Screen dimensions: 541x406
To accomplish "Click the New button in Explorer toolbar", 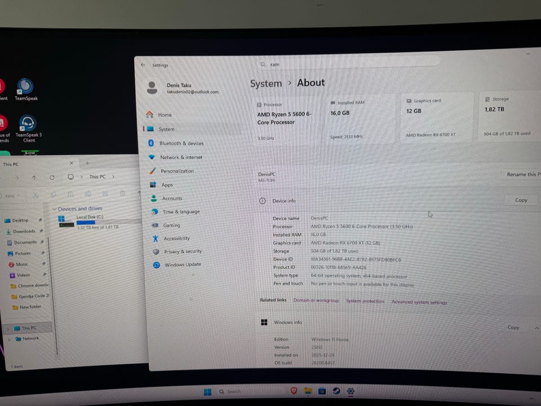I will (10, 196).
